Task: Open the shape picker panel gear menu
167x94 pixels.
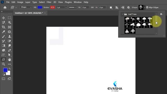Action: click(161, 14)
